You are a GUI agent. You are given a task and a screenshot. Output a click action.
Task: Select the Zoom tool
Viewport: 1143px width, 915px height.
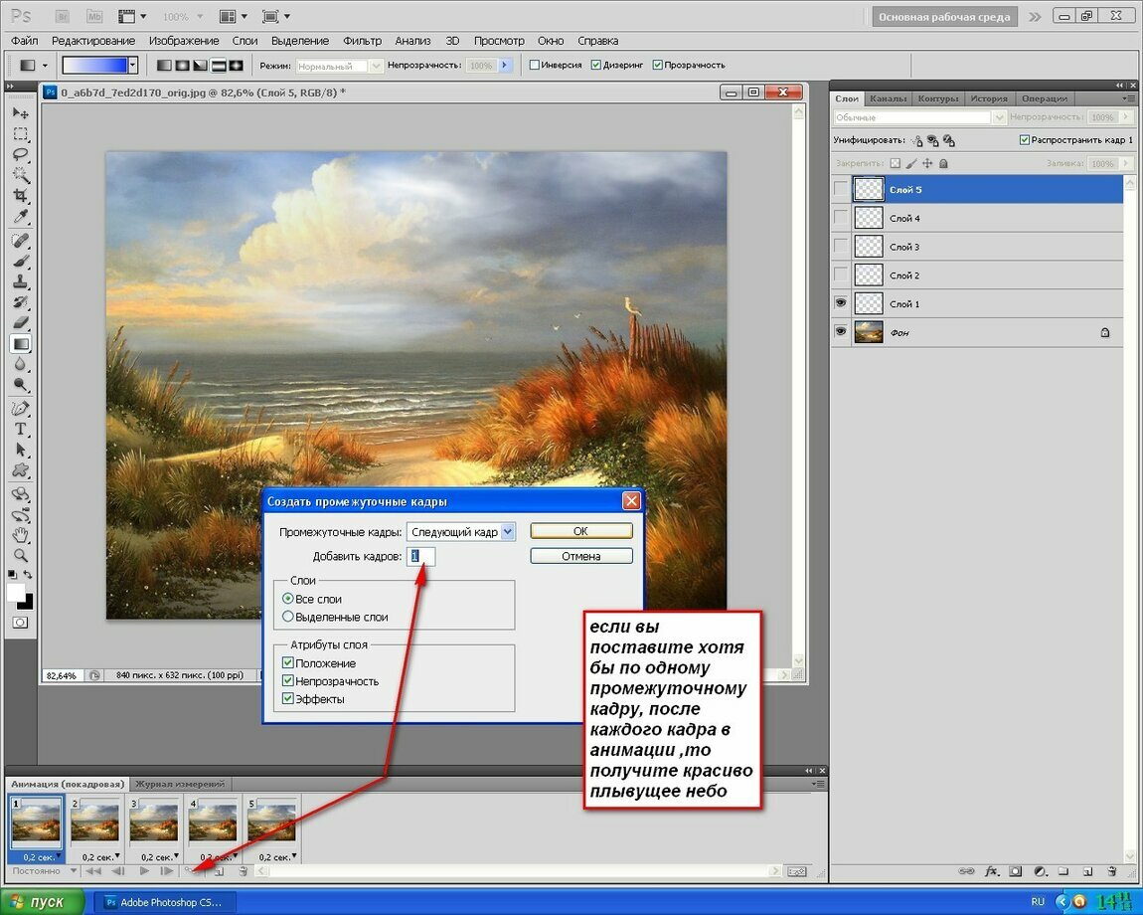tap(21, 555)
